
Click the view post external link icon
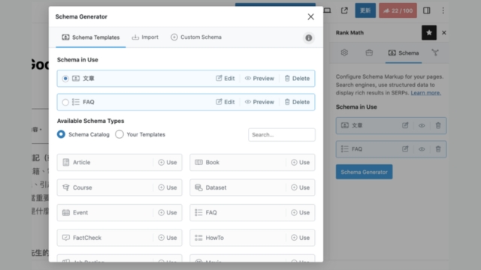344,10
